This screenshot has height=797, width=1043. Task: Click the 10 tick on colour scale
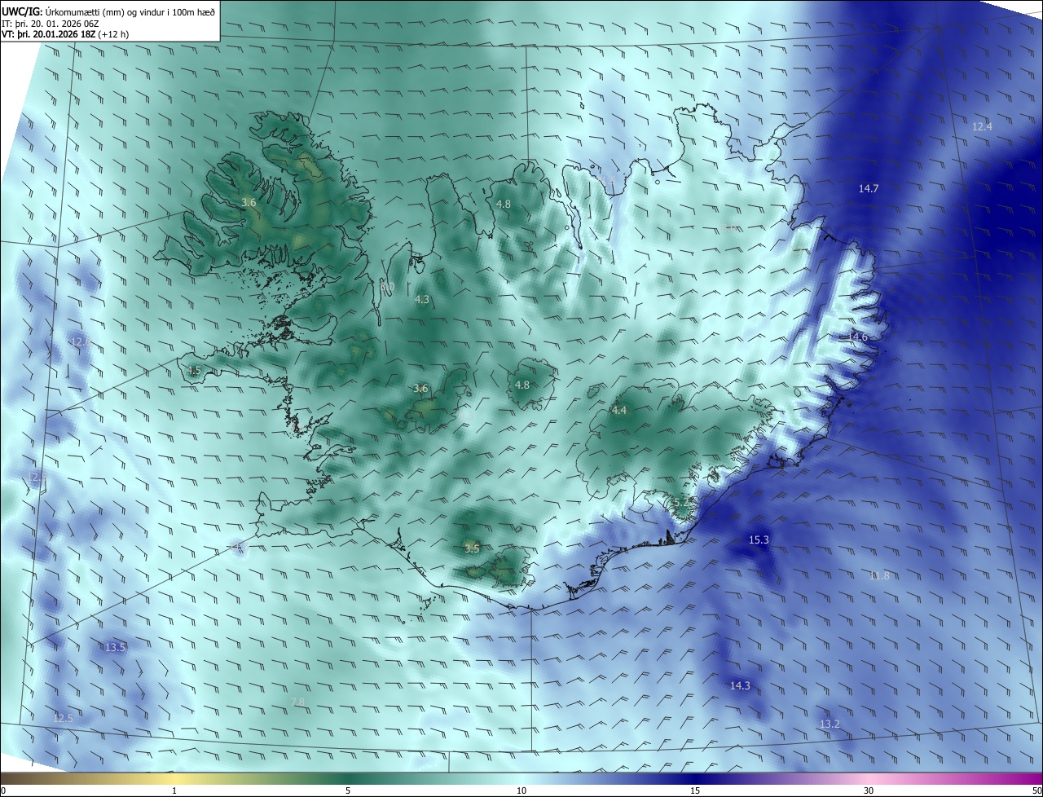pyautogui.click(x=521, y=790)
